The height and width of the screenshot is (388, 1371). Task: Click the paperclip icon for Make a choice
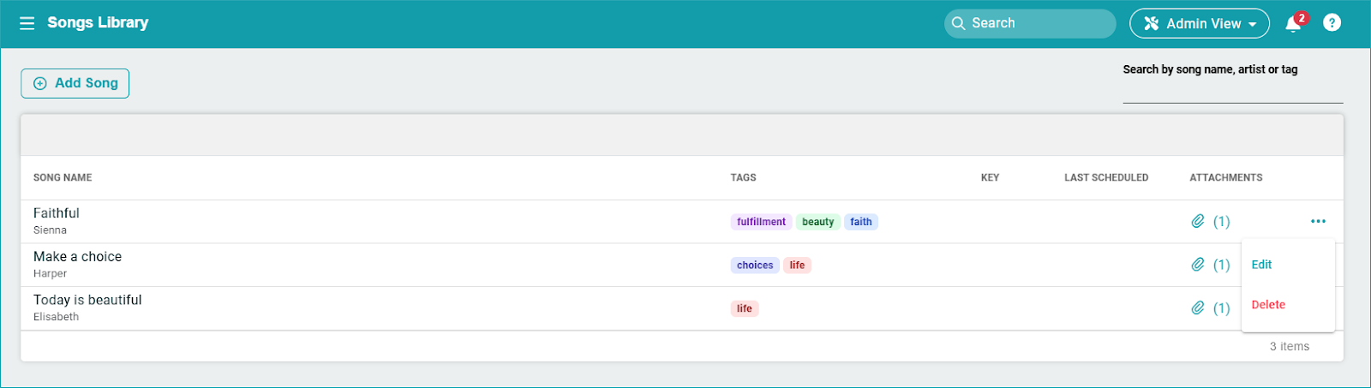pos(1198,265)
